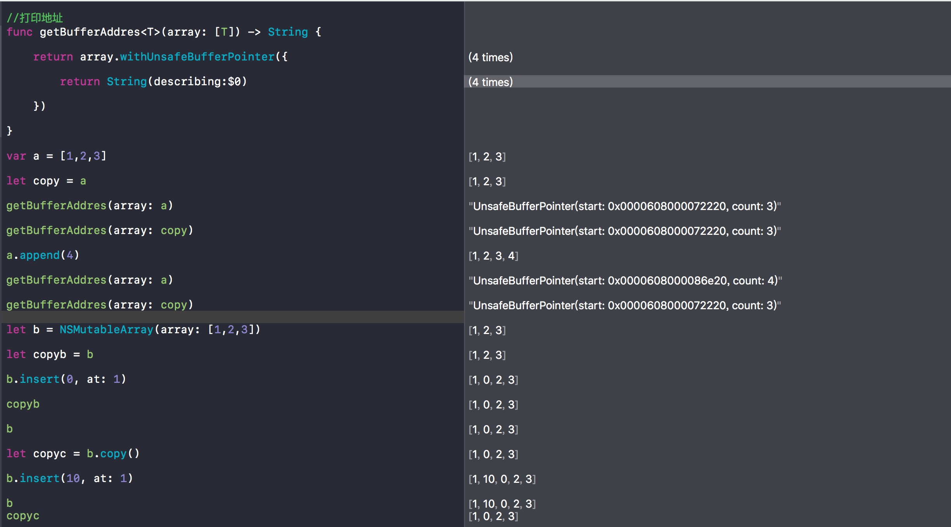Click the '[1, 2, 3]' result beside 'var a'

(x=487, y=157)
